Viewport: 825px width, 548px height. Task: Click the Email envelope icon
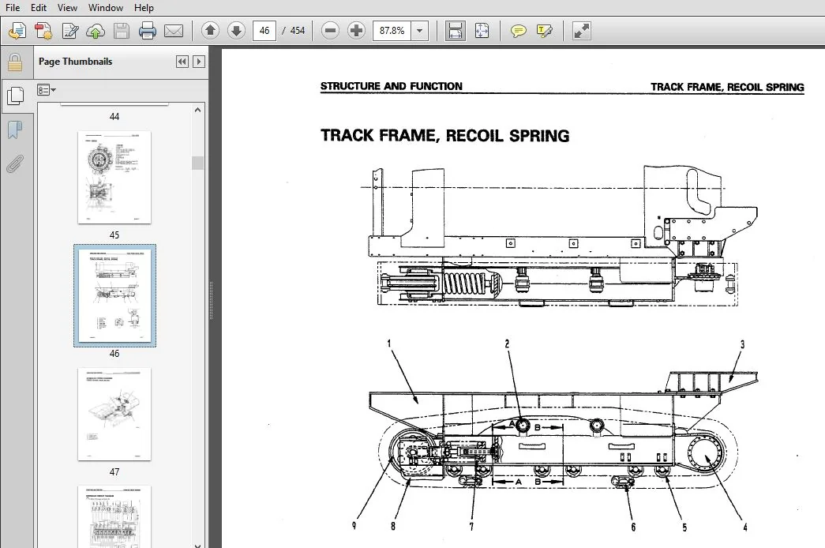pos(174,31)
